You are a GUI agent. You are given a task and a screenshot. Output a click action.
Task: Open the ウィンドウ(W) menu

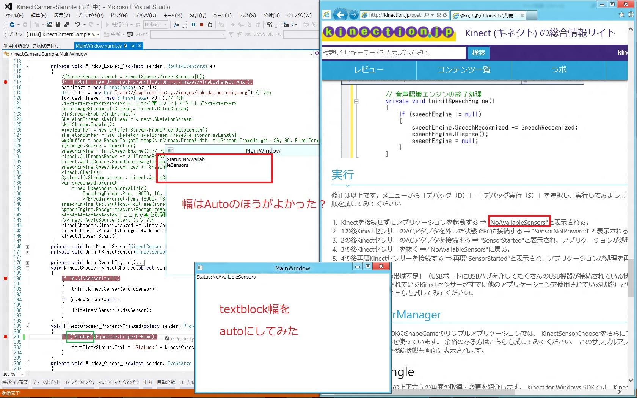coord(299,16)
